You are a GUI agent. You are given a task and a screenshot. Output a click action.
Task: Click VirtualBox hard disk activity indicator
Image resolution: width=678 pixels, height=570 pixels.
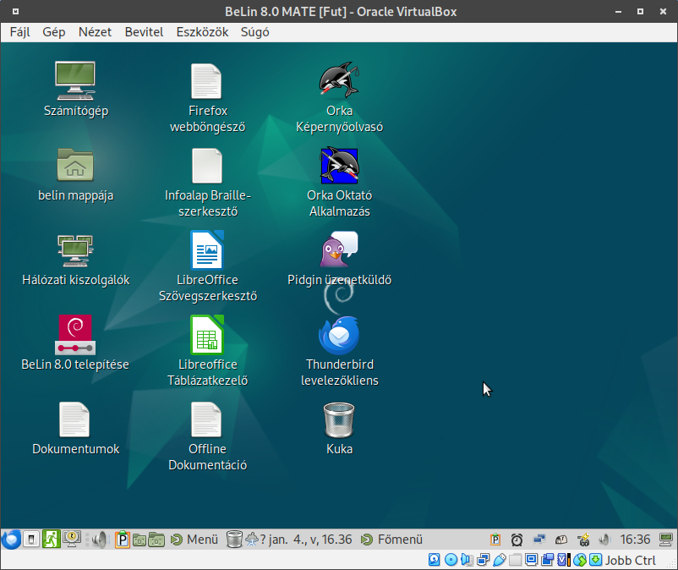435,560
